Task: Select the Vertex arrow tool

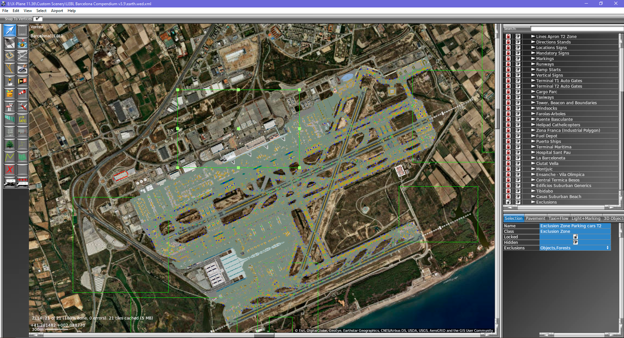Action: [10, 31]
